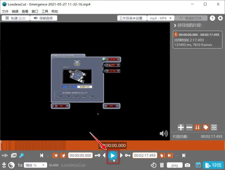Open the 轨道 (2/2) tracks panel
The height and width of the screenshot is (170, 225).
tap(16, 18)
